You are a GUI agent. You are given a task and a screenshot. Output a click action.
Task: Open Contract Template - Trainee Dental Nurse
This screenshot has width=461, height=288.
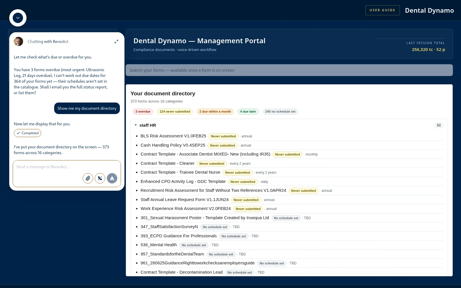pyautogui.click(x=180, y=172)
